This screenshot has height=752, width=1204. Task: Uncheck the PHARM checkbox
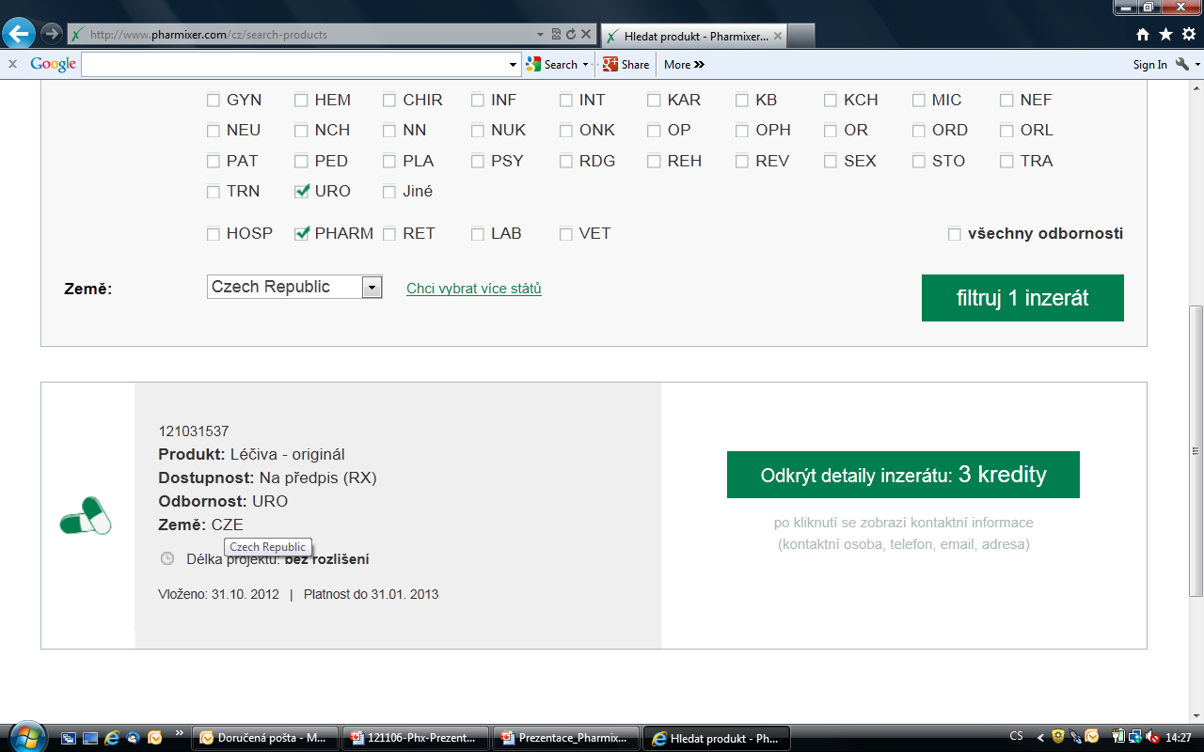pos(302,234)
